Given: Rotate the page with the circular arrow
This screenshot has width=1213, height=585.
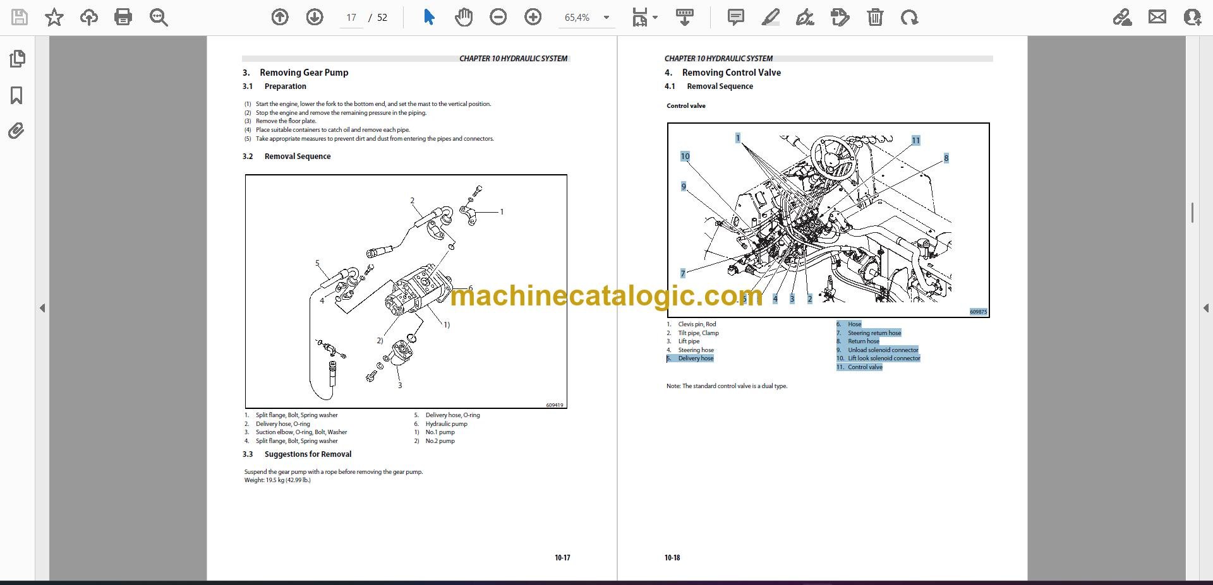Looking at the screenshot, I should tap(910, 17).
